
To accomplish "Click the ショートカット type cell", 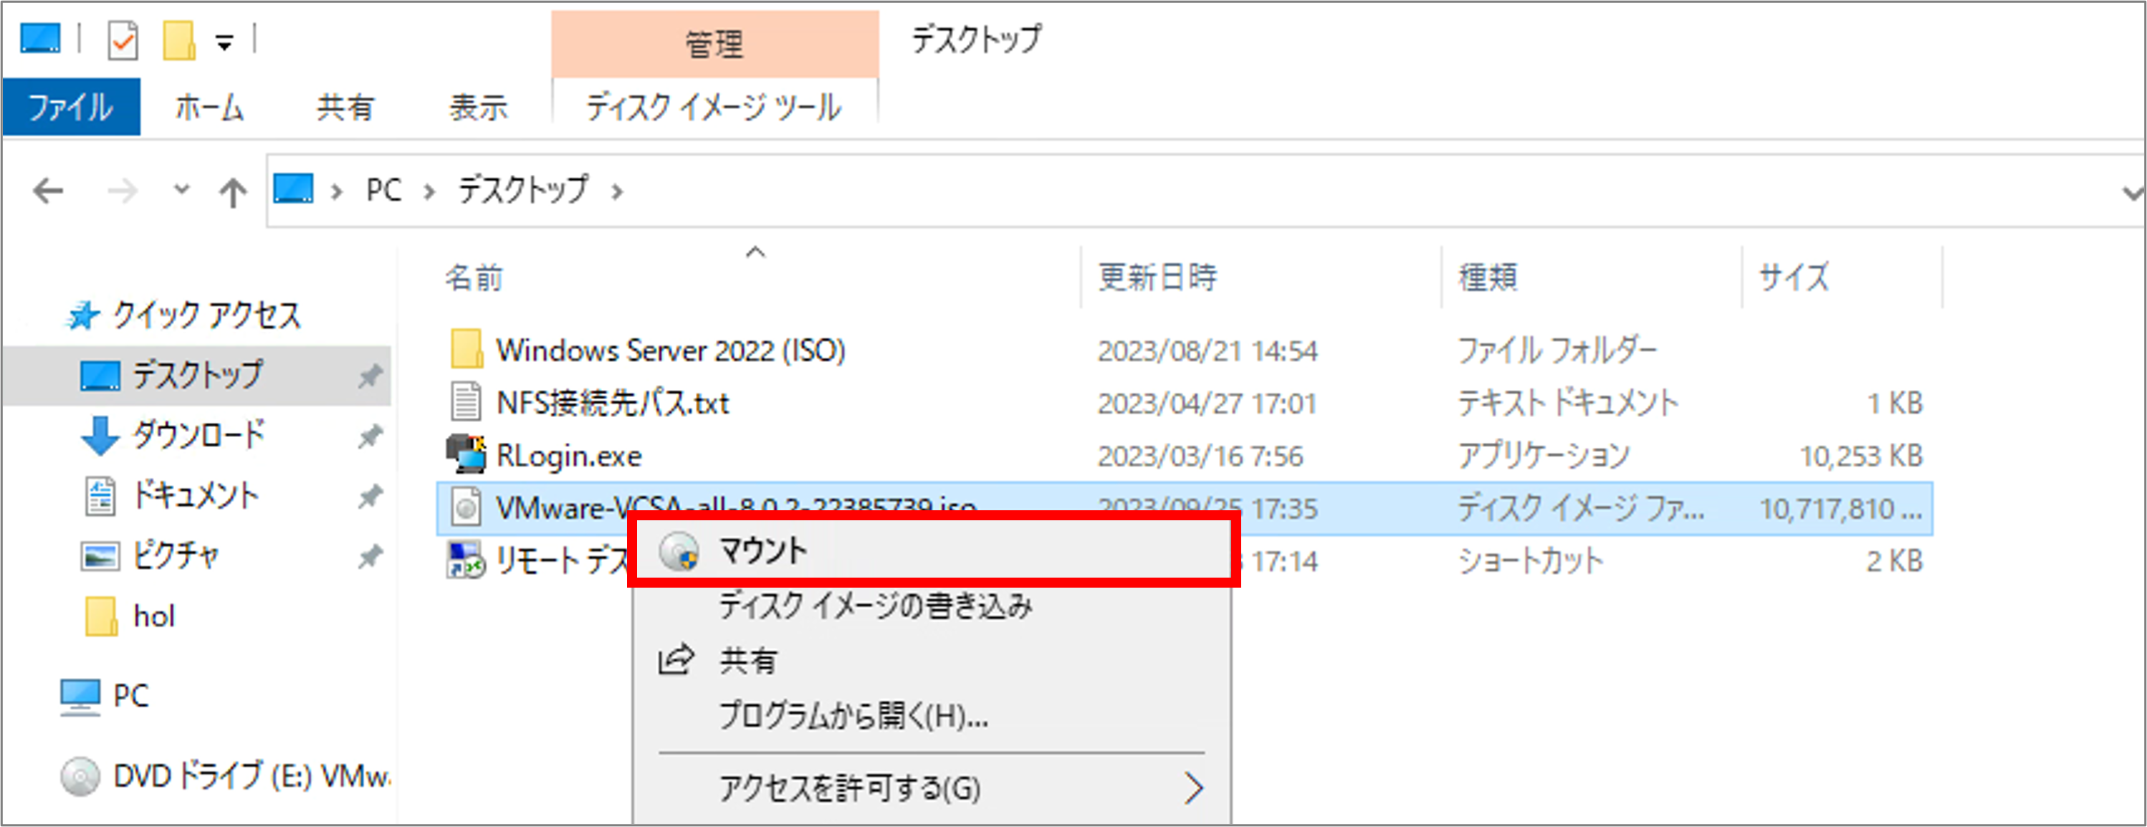I will click(1530, 561).
